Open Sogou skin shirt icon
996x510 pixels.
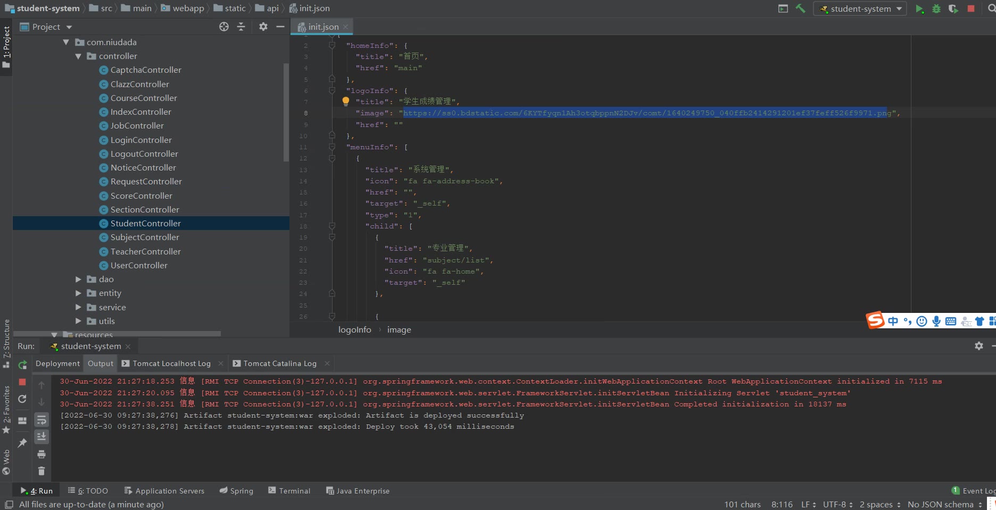(980, 321)
